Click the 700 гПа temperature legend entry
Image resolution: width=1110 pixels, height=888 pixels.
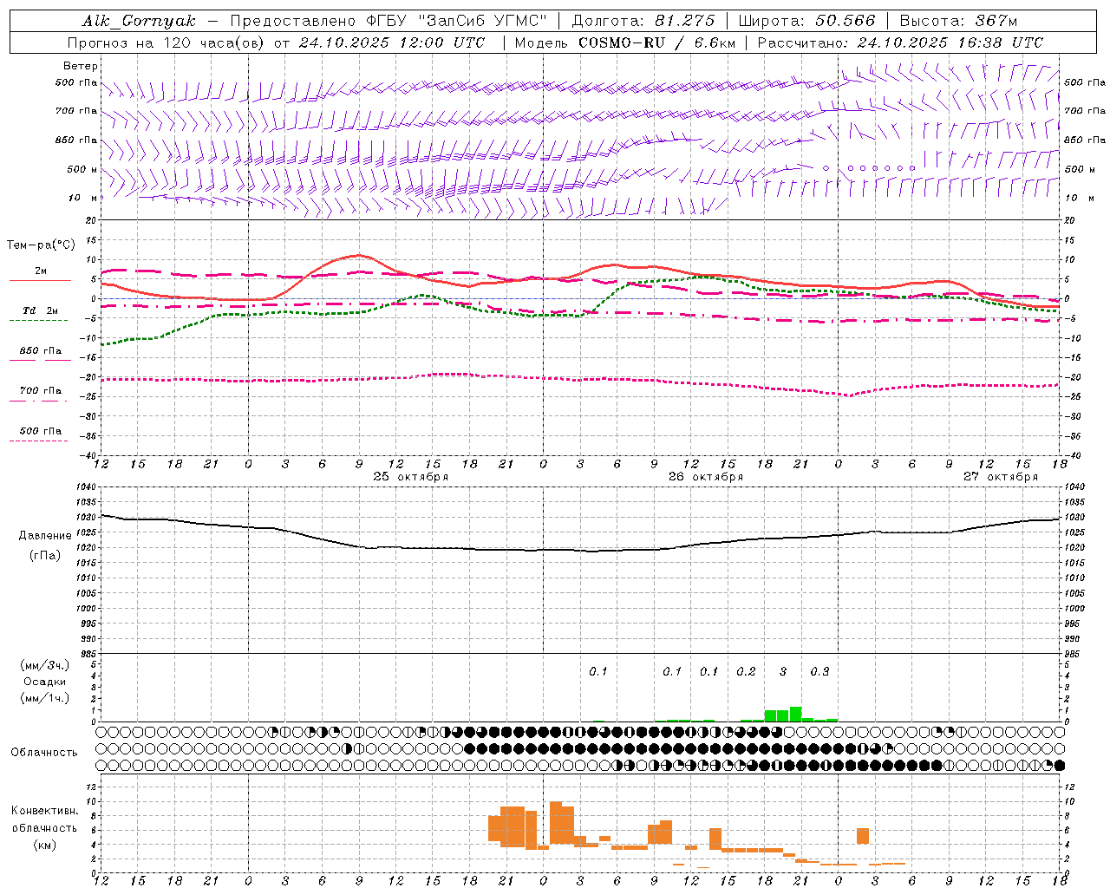(x=41, y=391)
